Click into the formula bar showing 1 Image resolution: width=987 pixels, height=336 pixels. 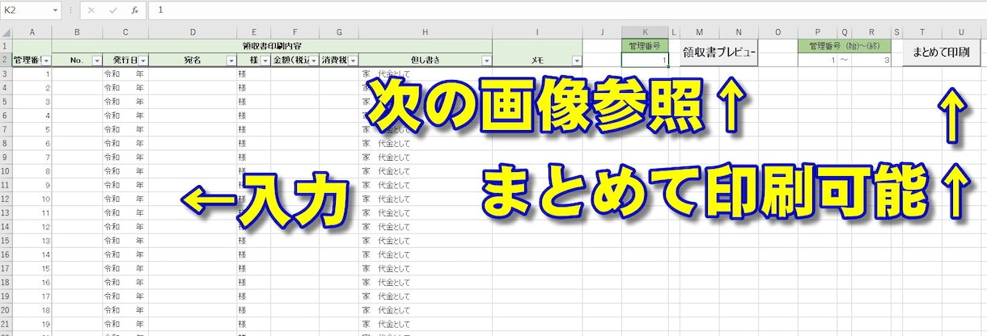coord(566,10)
